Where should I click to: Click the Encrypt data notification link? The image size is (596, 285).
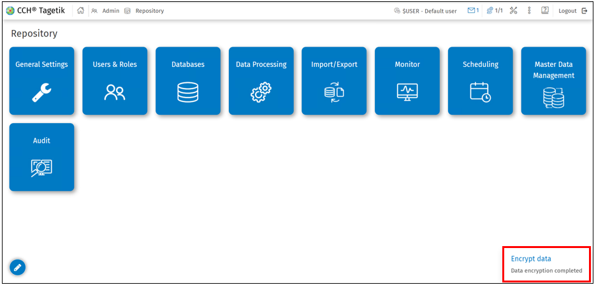(531, 259)
